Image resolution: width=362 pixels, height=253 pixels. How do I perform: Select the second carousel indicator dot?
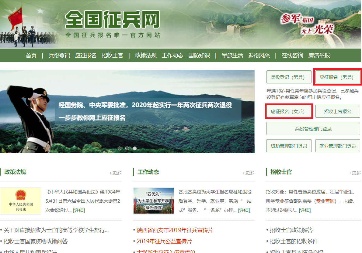click(x=127, y=148)
